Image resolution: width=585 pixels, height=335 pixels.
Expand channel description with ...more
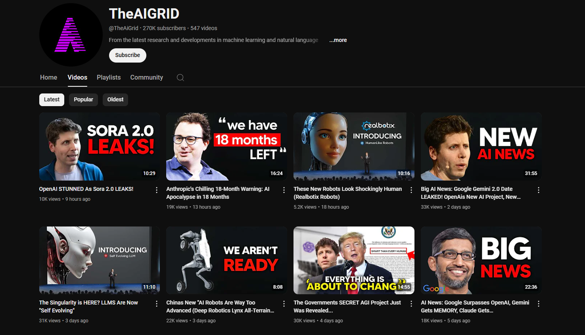338,40
